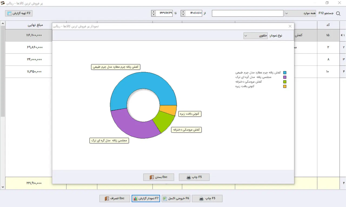Click the F2 تهیه گزارش report button
Viewport: 346px width, 207px height.
click(19, 13)
